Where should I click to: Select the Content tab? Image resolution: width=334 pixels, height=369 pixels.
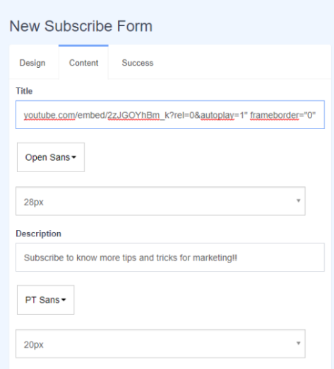83,63
